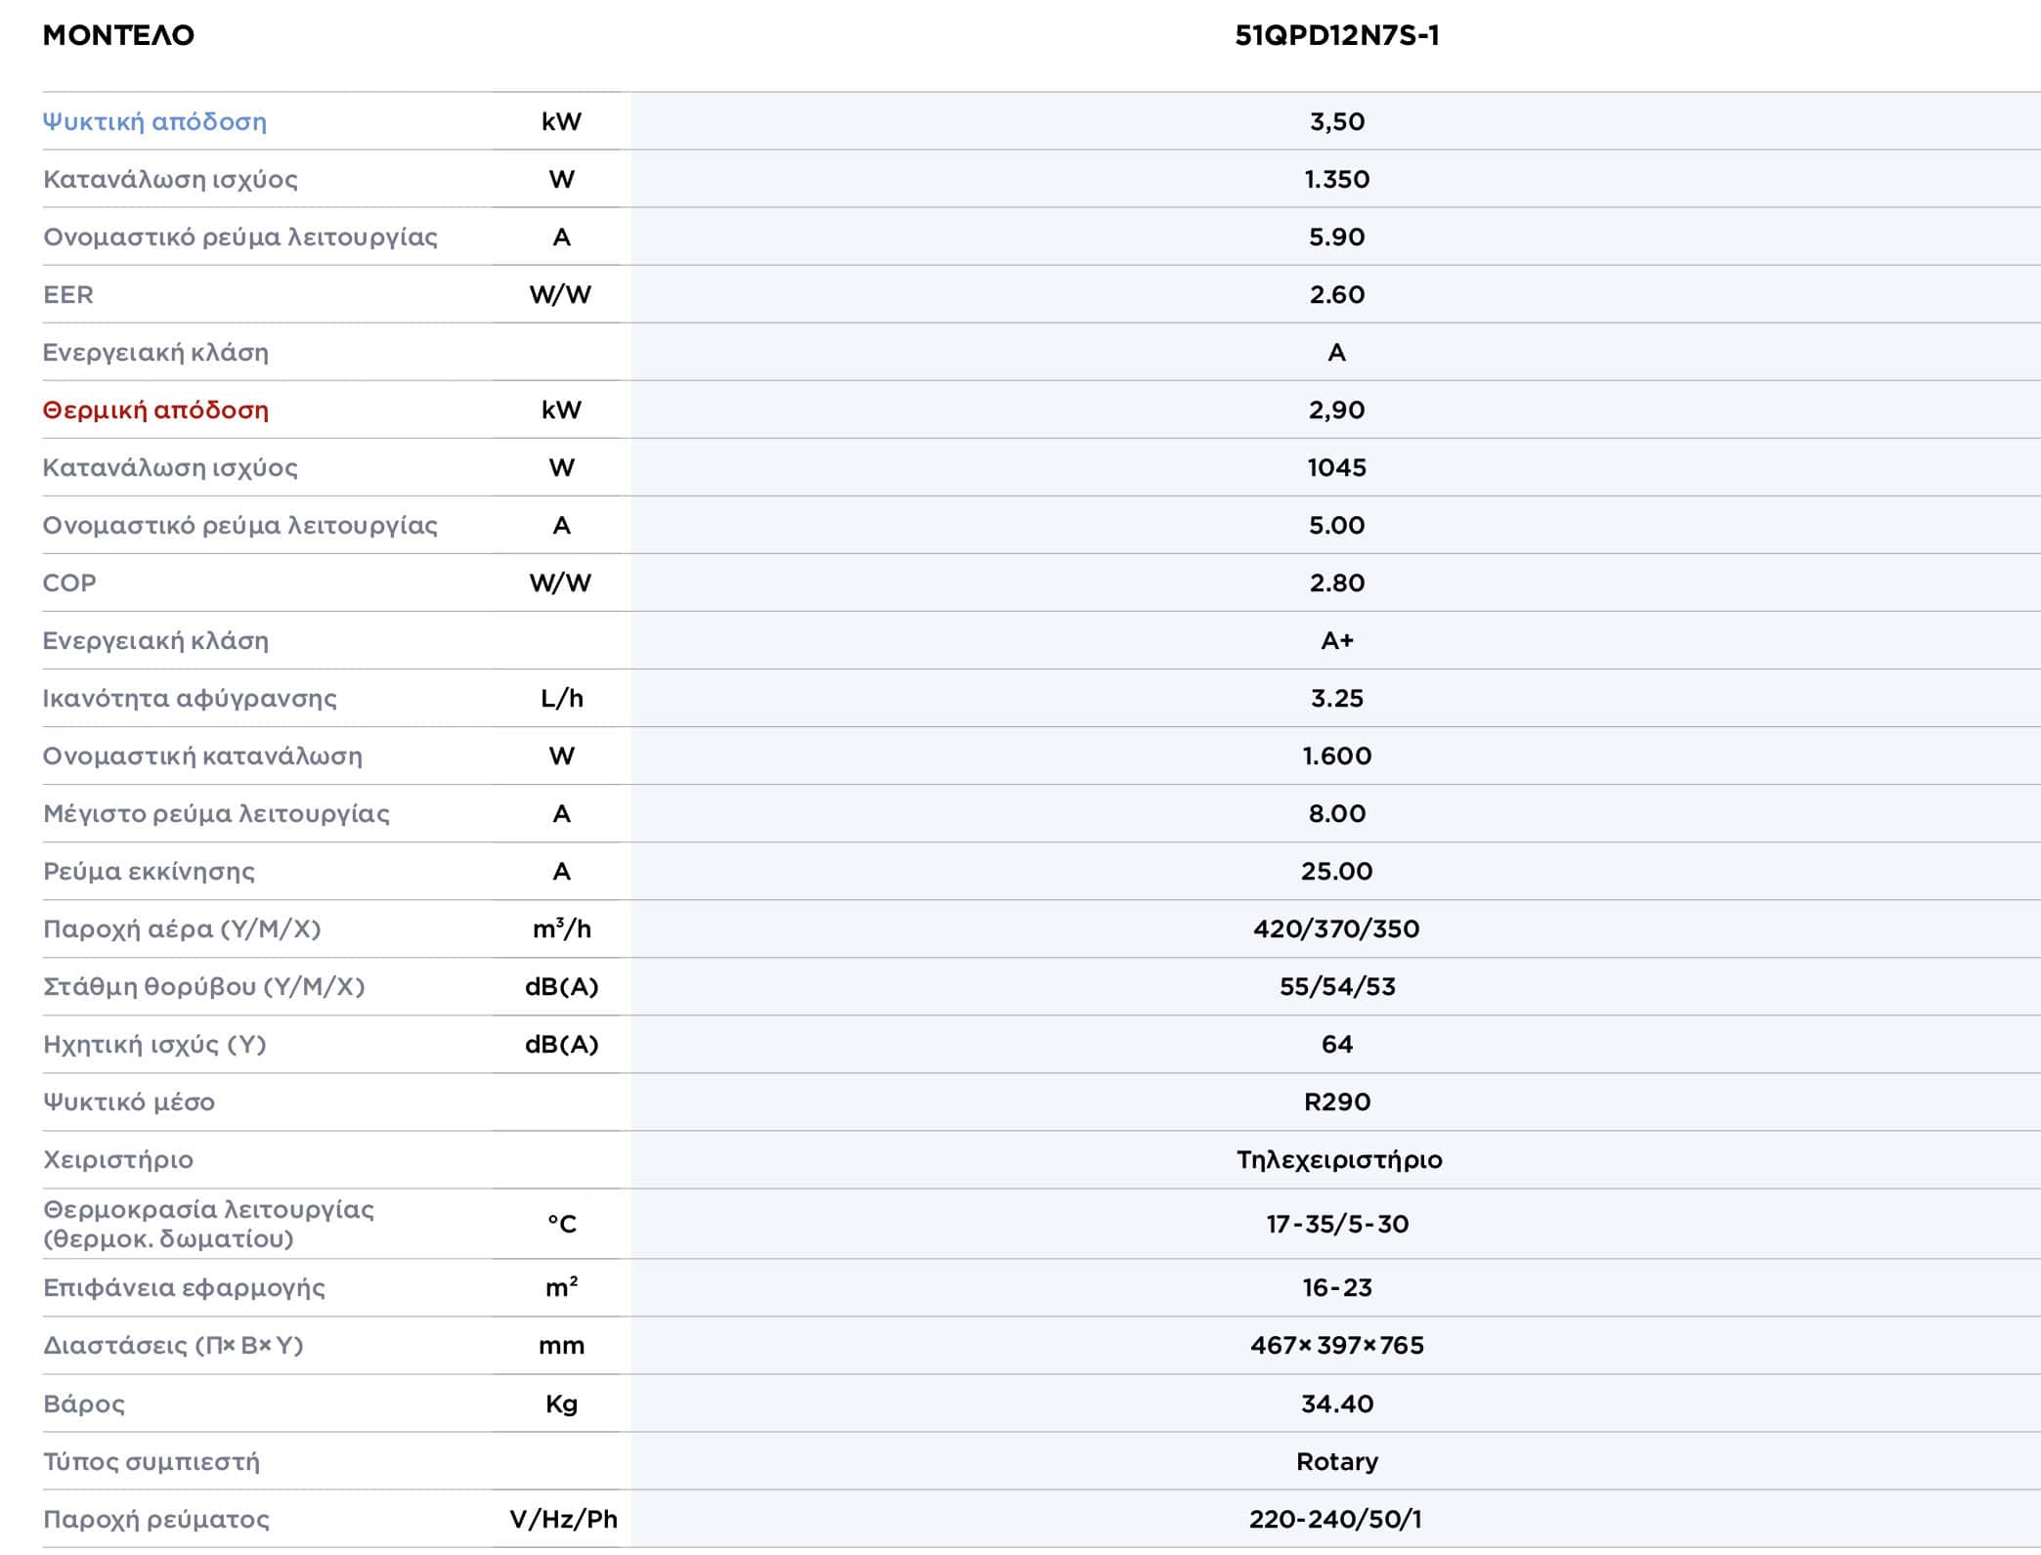Select the red Θερμική απόδοση label

click(155, 410)
